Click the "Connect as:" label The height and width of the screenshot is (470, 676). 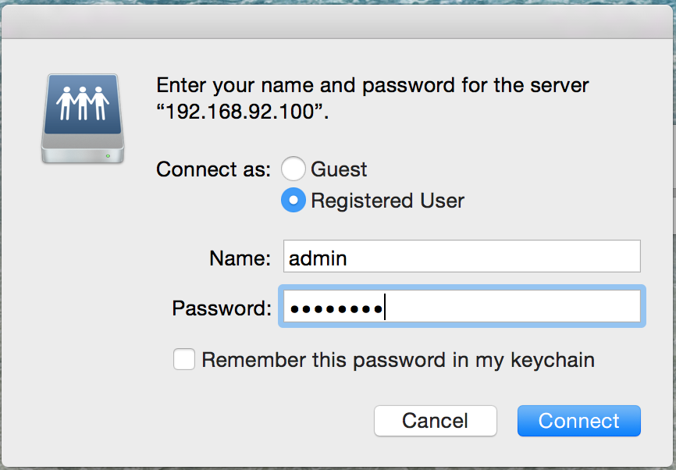coord(213,169)
